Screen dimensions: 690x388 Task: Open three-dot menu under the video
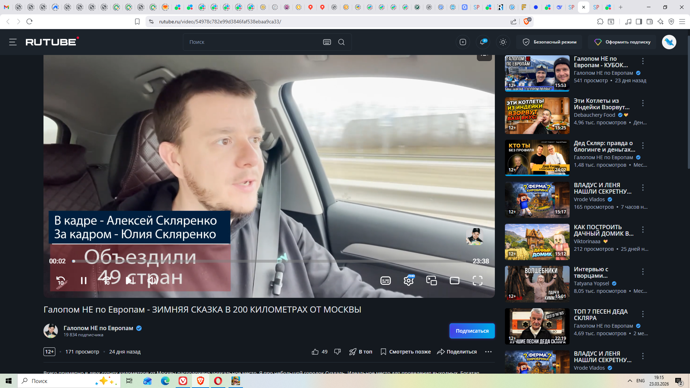pos(488,352)
